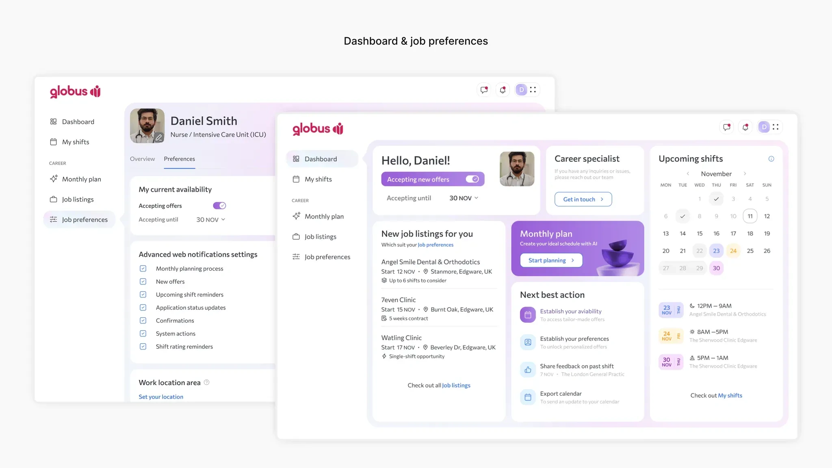
Task: Click the Set your location link
Action: pos(161,396)
